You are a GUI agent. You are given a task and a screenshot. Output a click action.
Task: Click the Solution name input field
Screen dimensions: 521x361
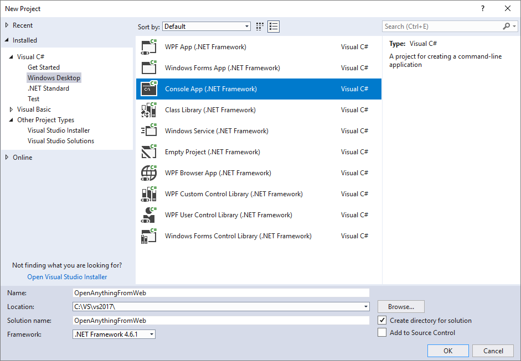coord(221,321)
